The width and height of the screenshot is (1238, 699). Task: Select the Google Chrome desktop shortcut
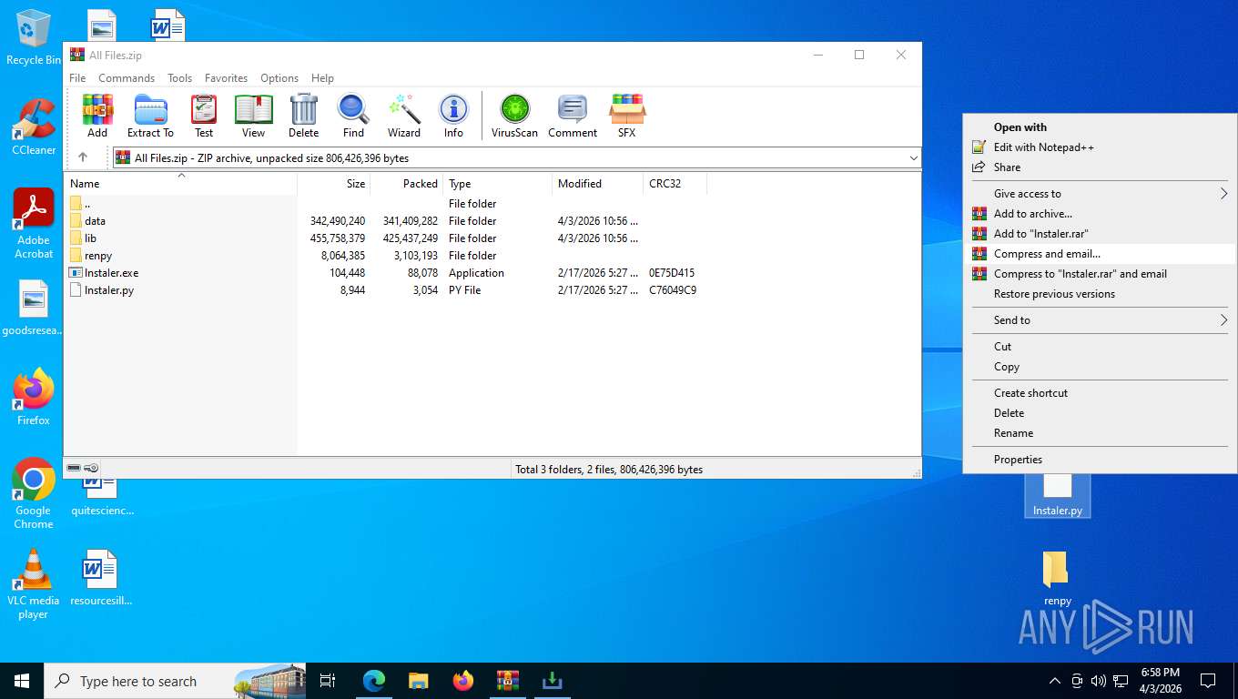(34, 493)
